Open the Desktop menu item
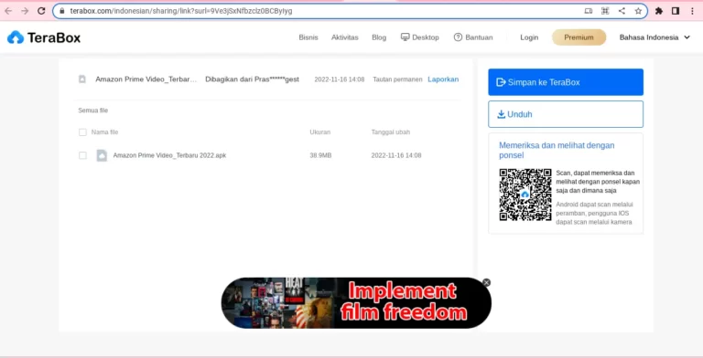 tap(419, 37)
